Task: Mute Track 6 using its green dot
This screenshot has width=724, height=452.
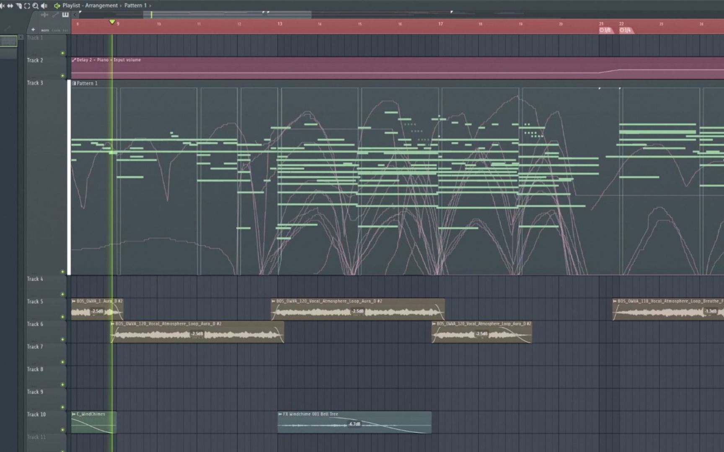Action: 62,339
